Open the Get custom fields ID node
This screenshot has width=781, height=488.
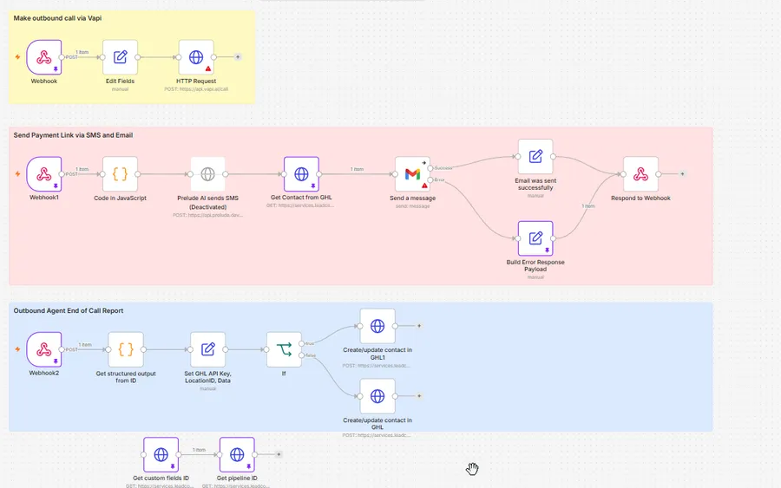(x=161, y=455)
